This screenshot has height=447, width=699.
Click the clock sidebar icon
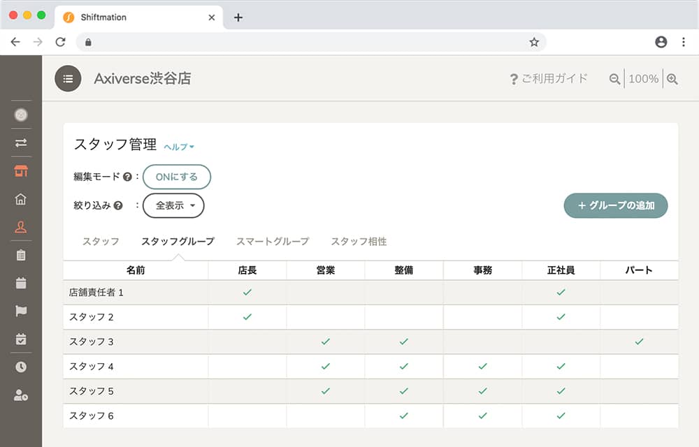coord(20,367)
